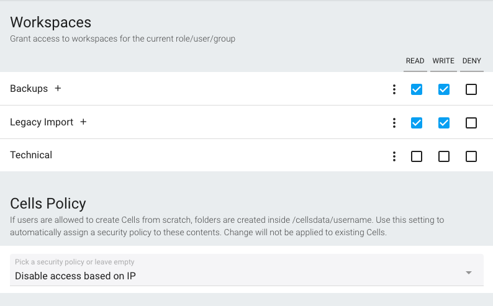Open the Technical row three-dot menu
The width and height of the screenshot is (493, 306).
(x=394, y=156)
